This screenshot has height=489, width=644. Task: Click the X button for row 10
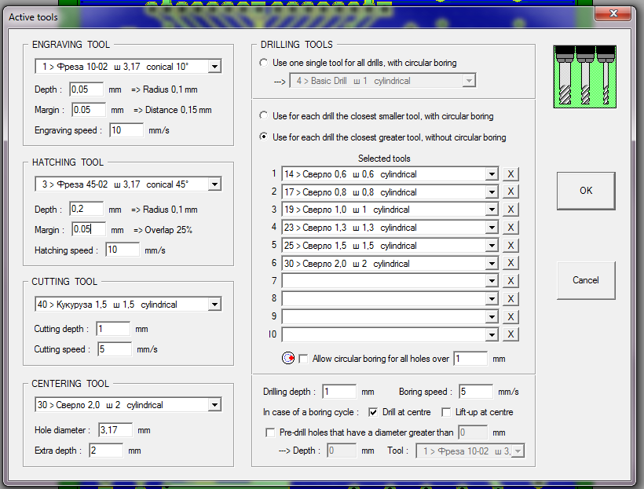510,334
